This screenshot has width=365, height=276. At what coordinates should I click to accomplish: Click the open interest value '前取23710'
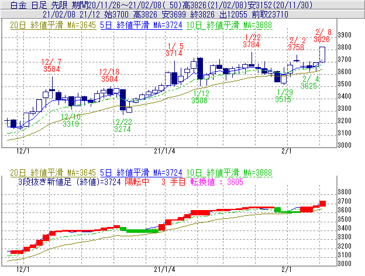pos(270,15)
